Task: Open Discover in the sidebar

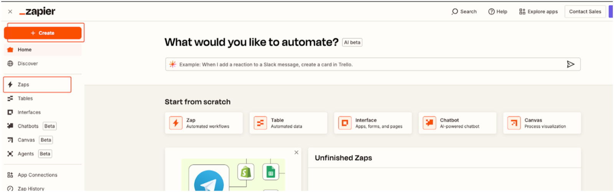Action: 43,63
